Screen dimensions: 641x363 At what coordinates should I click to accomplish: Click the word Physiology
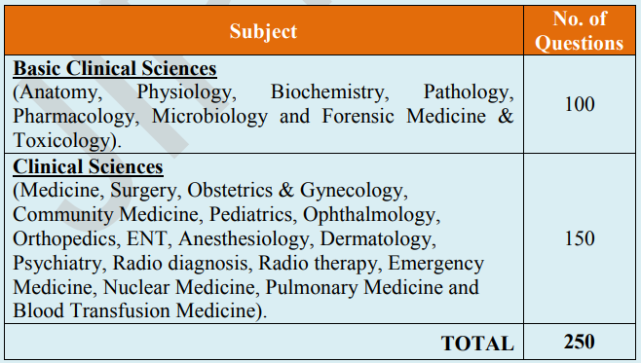click(x=184, y=92)
